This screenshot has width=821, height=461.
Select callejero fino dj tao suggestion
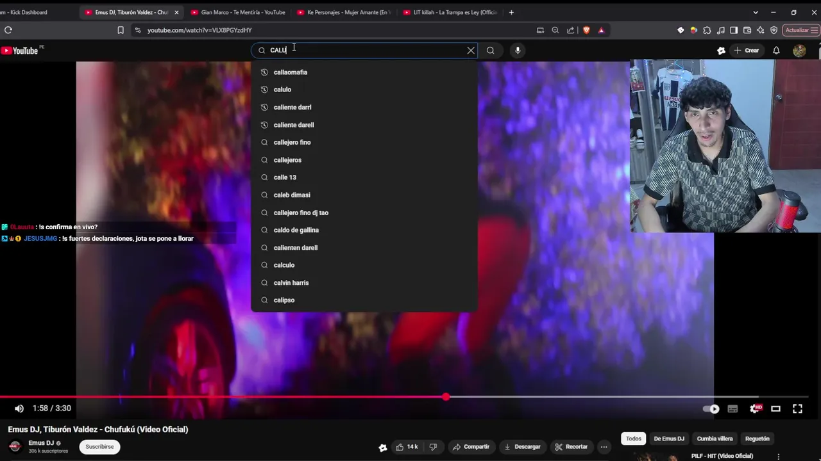coord(364,213)
